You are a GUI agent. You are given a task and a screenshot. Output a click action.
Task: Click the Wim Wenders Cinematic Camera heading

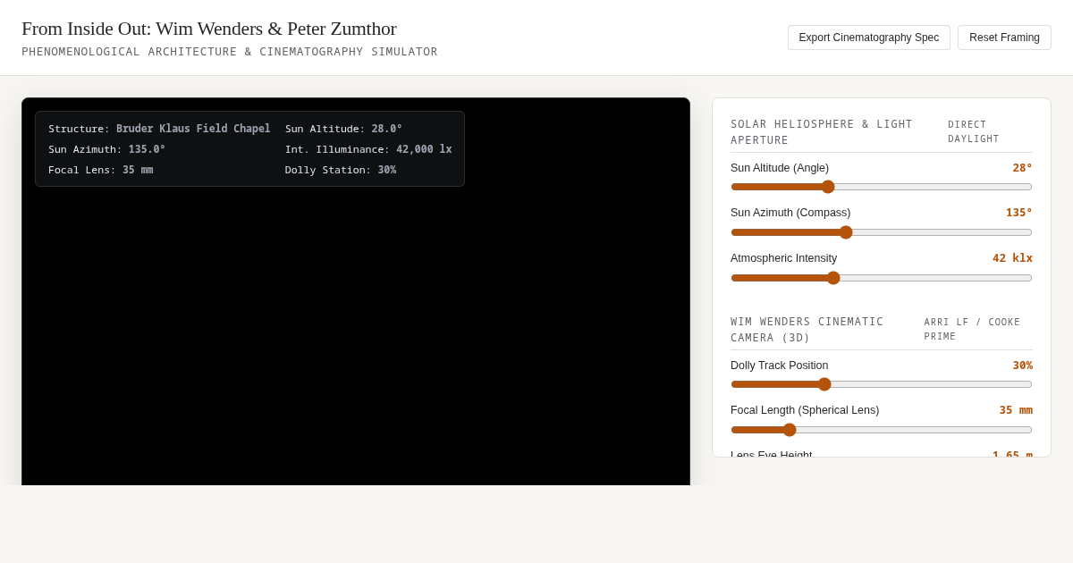coord(807,330)
